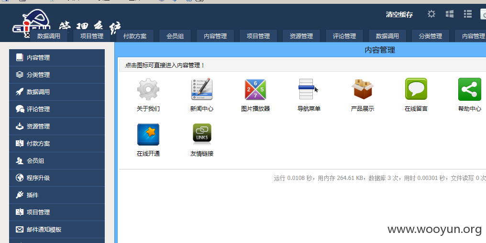The width and height of the screenshot is (486, 243).
Task: Click the settings gear in the top header
Action: [431, 14]
